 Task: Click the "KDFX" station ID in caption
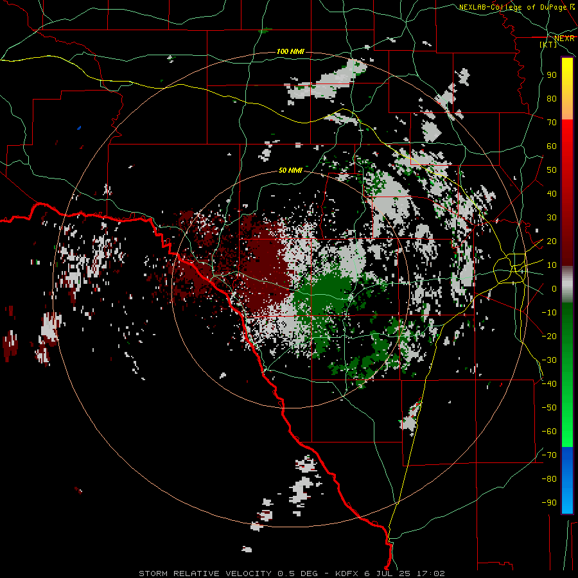pos(347,574)
